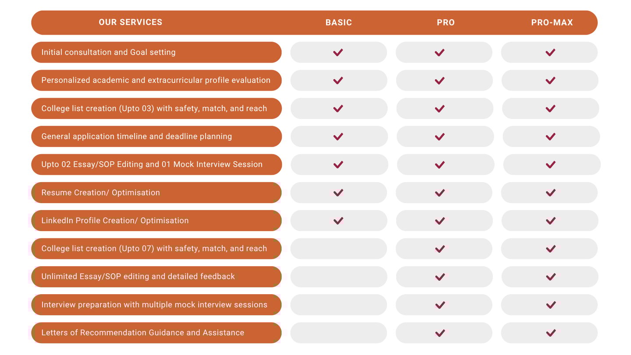Click Initial consultation and Goal setting service
This screenshot has height=355, width=631.
108,53
